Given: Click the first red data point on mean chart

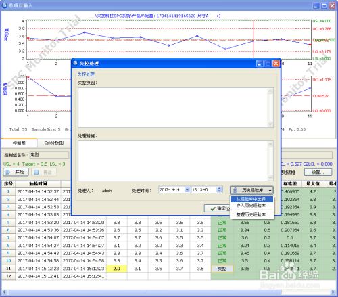Looking at the screenshot, I should [x=28, y=38].
